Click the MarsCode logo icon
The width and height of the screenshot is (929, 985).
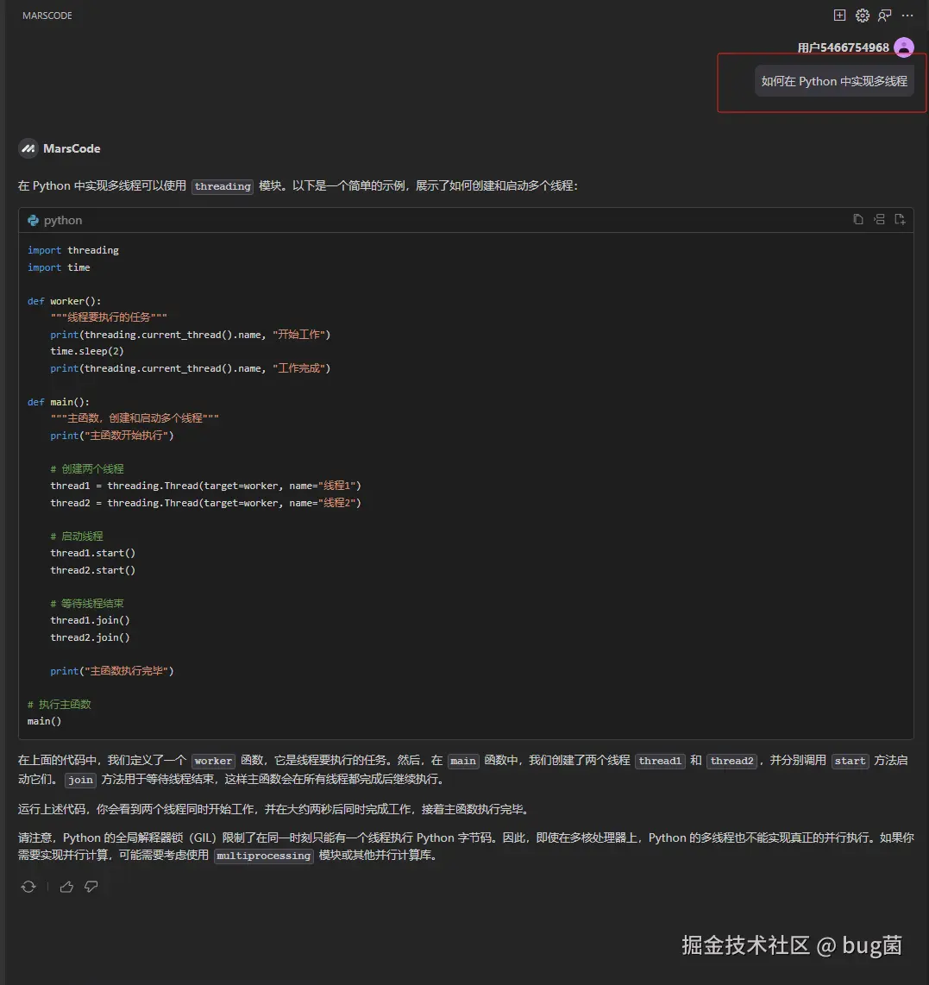click(x=28, y=148)
